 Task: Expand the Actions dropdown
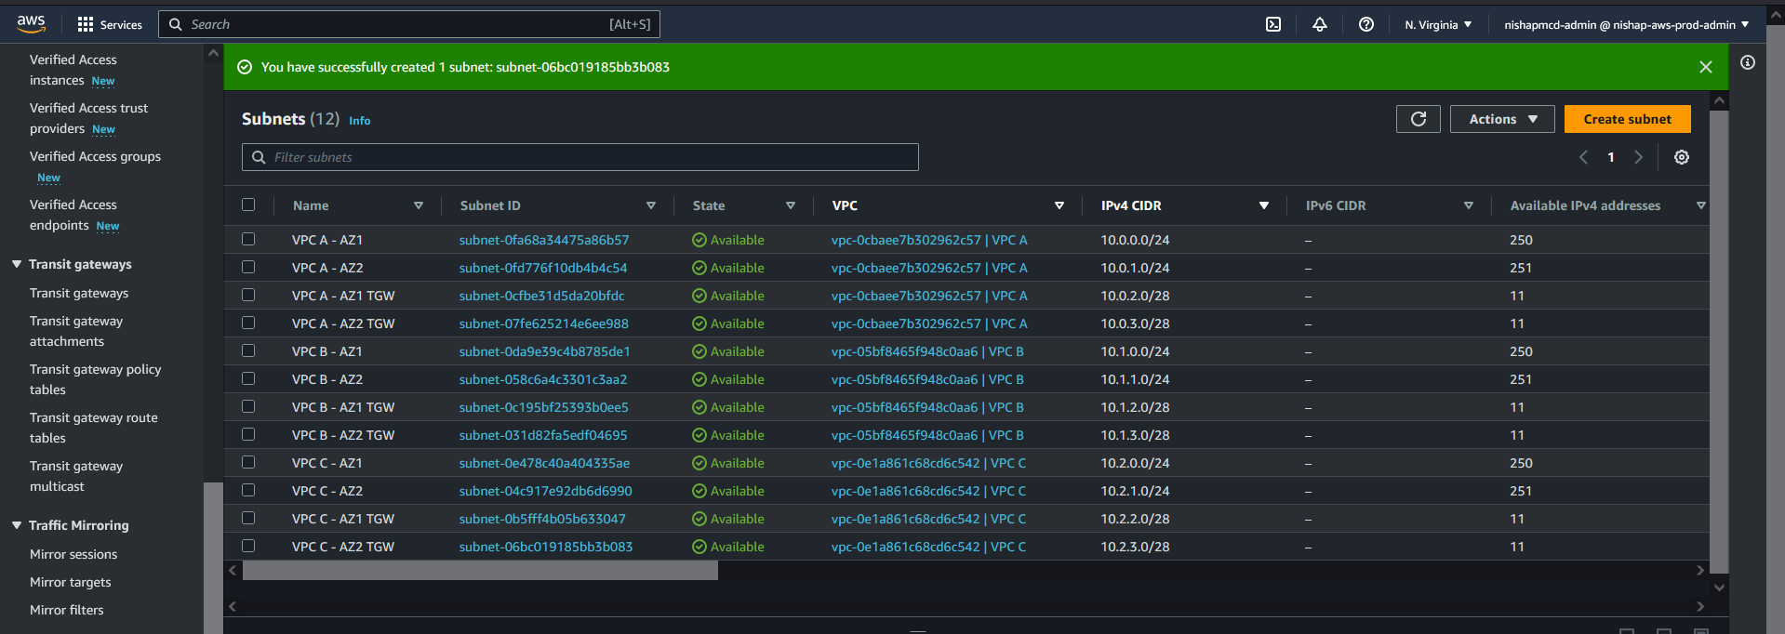pos(1501,119)
